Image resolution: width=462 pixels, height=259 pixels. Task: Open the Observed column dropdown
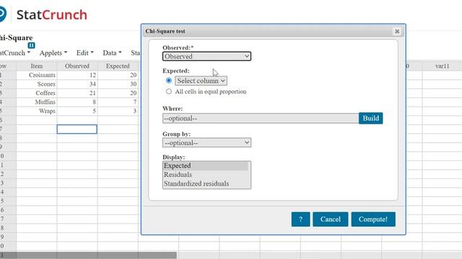(206, 56)
